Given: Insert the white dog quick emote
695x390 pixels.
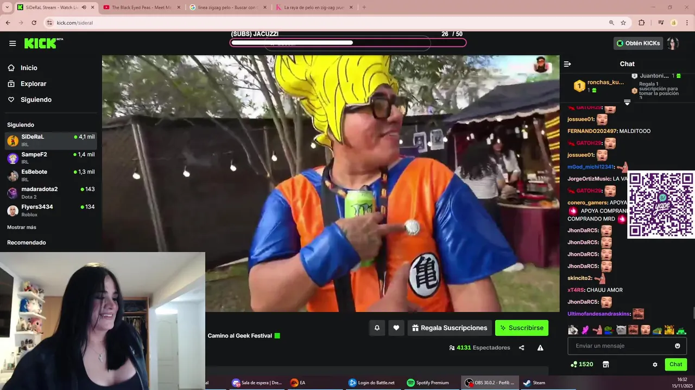Looking at the screenshot, I should coord(573,330).
